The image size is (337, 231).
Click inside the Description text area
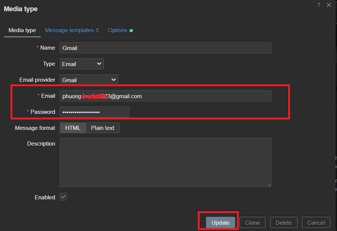pos(165,162)
